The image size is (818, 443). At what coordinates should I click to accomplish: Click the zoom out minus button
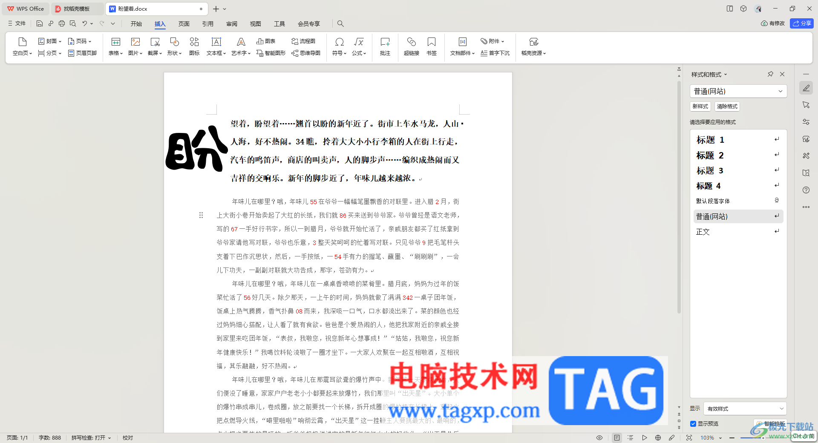[x=732, y=437]
